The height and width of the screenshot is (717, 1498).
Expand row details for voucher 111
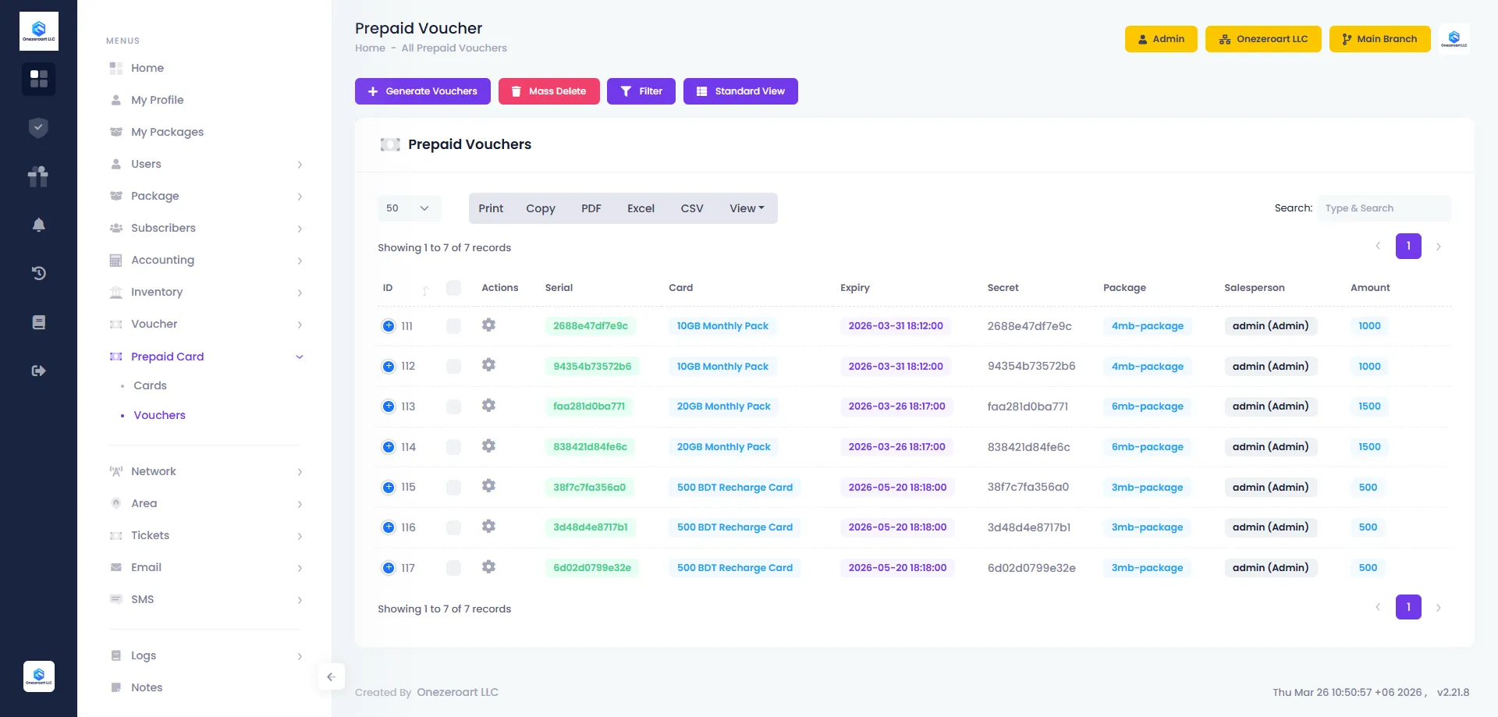click(x=389, y=326)
